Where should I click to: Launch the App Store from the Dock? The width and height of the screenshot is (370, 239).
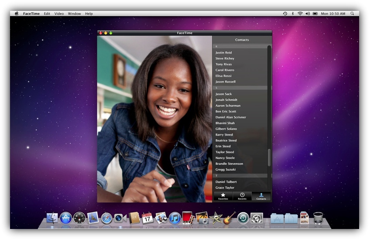pyautogui.click(x=66, y=218)
